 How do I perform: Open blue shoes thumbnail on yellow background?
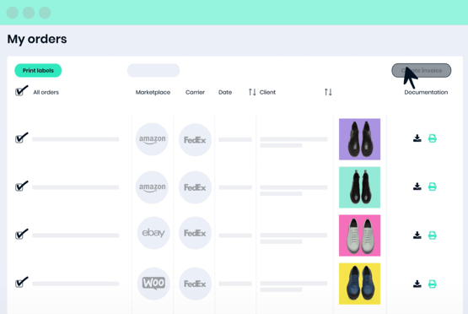tap(359, 284)
